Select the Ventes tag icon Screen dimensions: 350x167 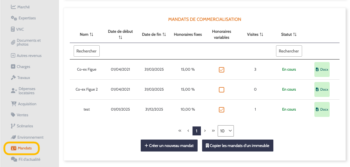pos(13,115)
